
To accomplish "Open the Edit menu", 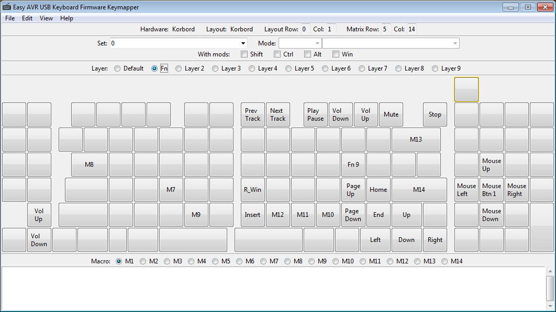I will pyautogui.click(x=27, y=18).
